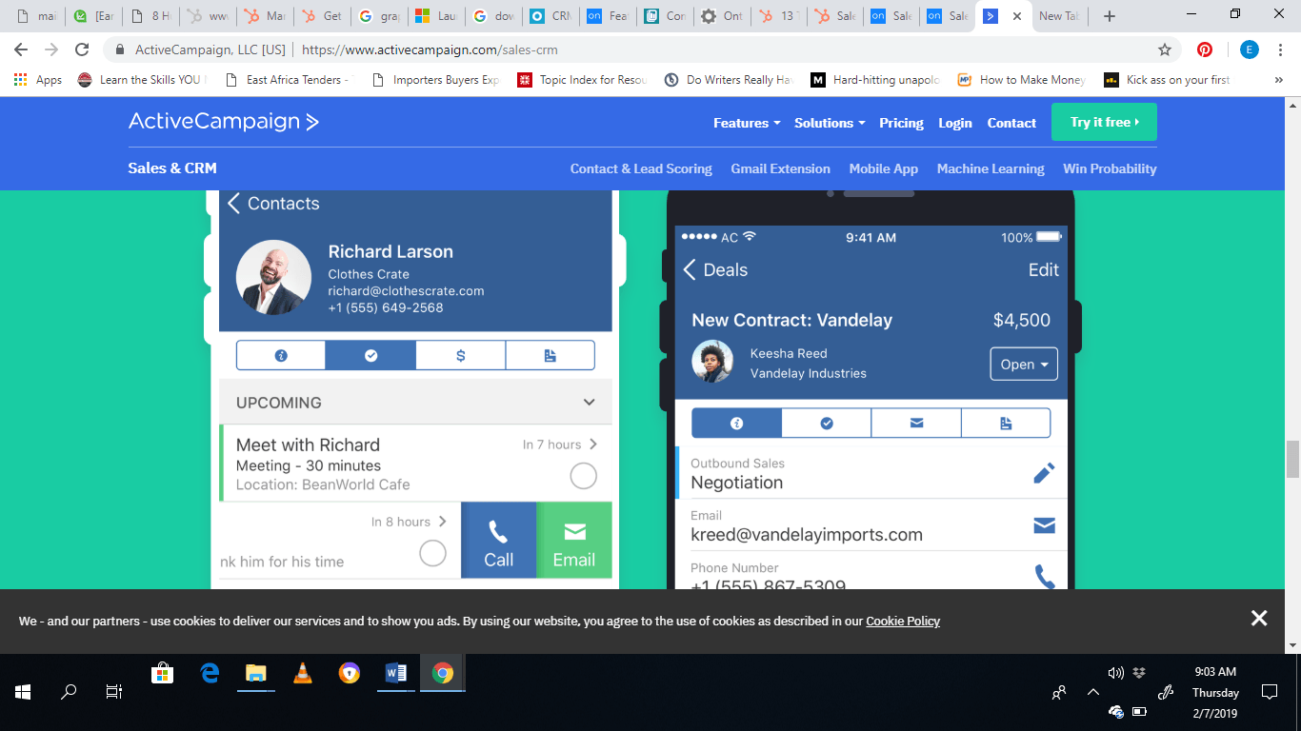Select checkmark tab in Vandelay deal
Viewport: 1301px width, 731px height.
(x=827, y=423)
